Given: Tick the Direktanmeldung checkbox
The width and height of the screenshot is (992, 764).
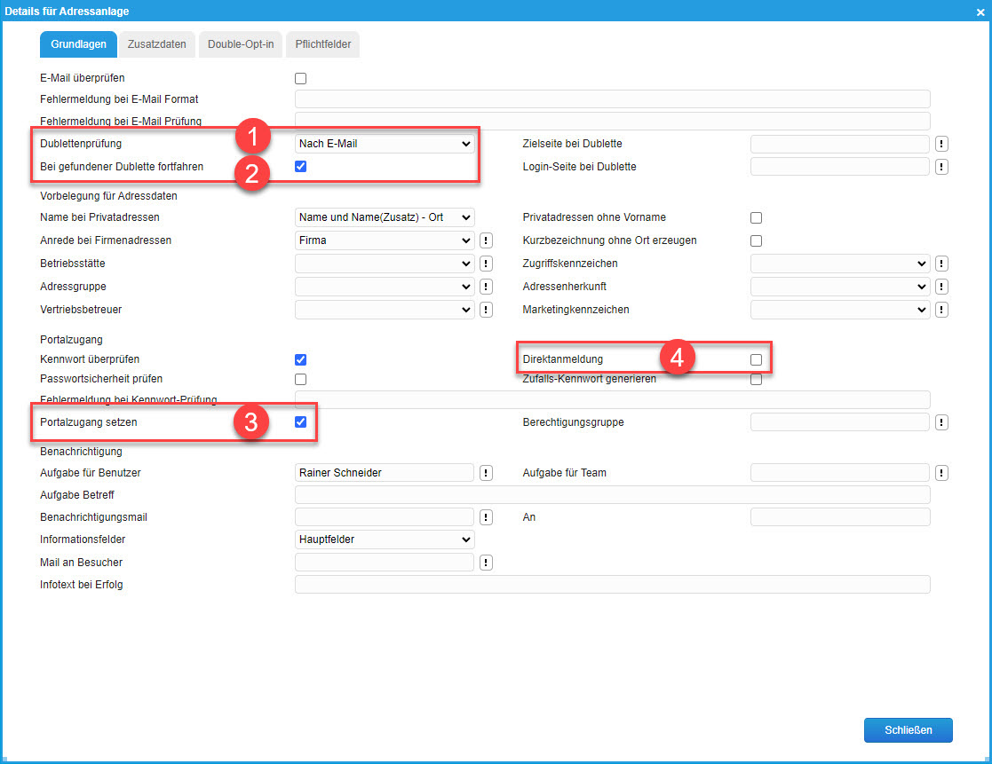Looking at the screenshot, I should click(756, 359).
